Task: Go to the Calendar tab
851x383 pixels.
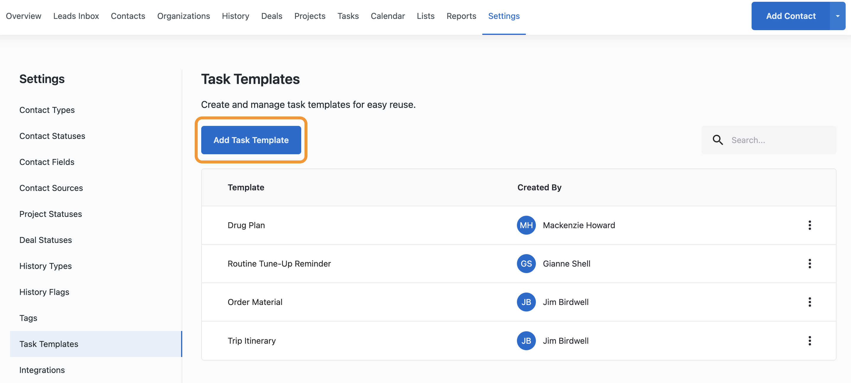Action: tap(388, 16)
